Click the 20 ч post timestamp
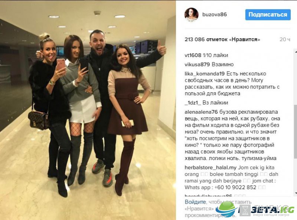 point(285,39)
